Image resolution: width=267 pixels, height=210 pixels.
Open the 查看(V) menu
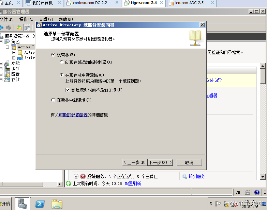click(46, 19)
